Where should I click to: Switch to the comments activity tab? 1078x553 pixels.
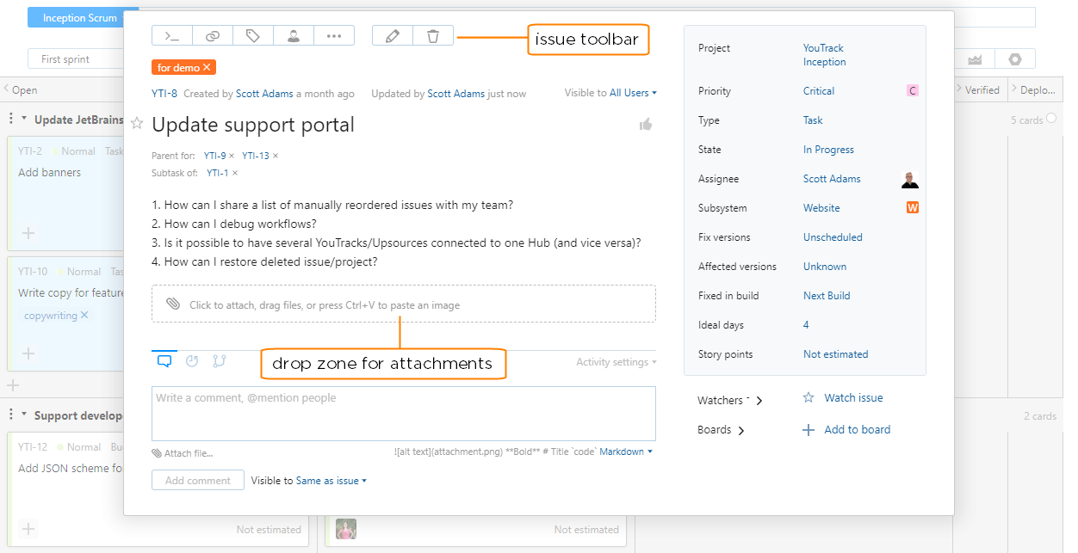click(164, 361)
